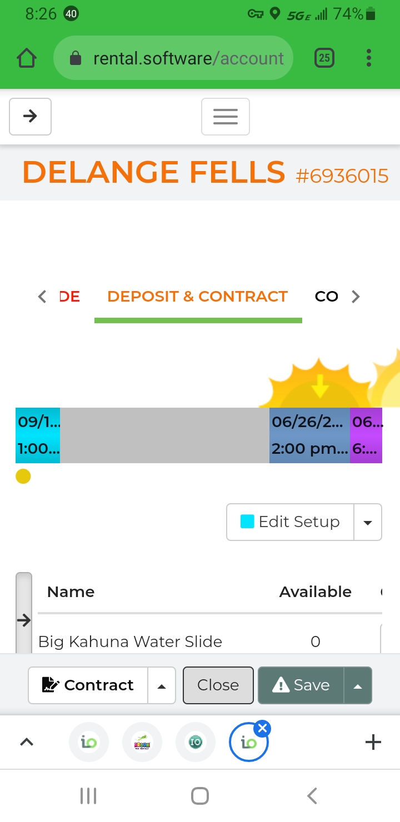Screen dimensions: 400x822
Task: Click the Close button
Action: click(x=218, y=685)
